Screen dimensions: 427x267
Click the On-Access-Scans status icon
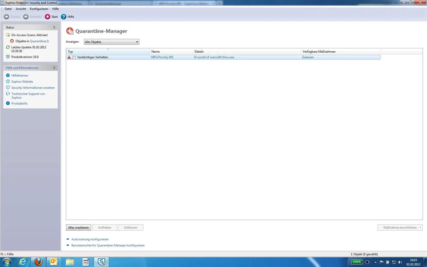(8, 35)
